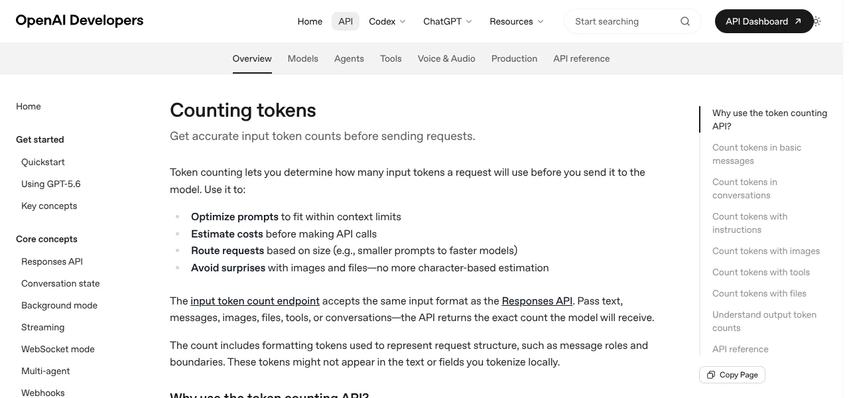Click the Copy Page icon button

point(732,375)
